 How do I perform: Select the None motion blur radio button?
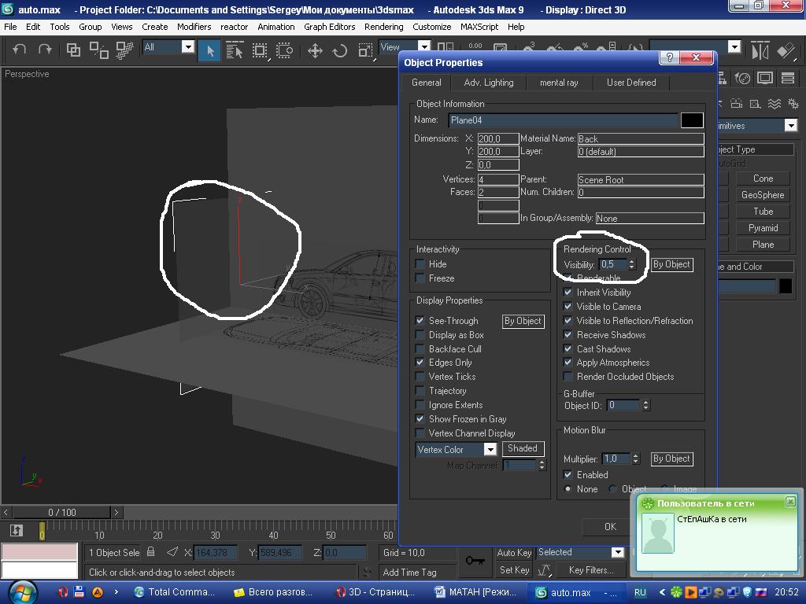tap(568, 489)
